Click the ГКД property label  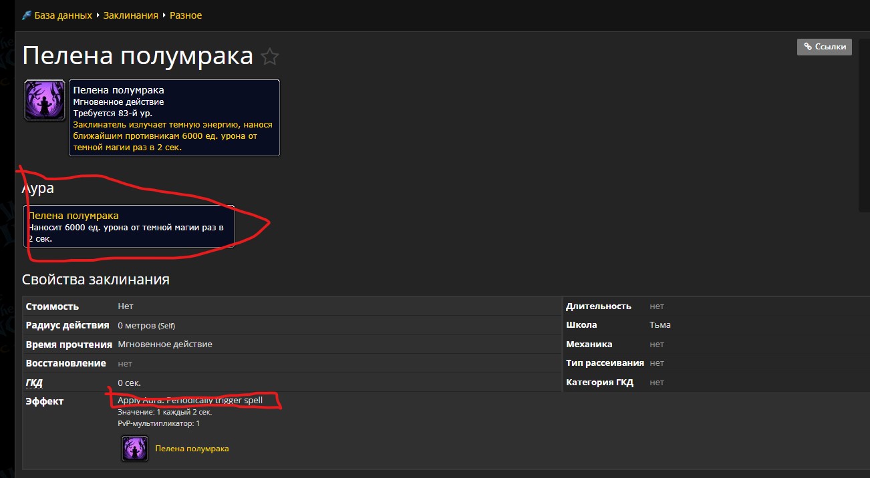(x=34, y=383)
